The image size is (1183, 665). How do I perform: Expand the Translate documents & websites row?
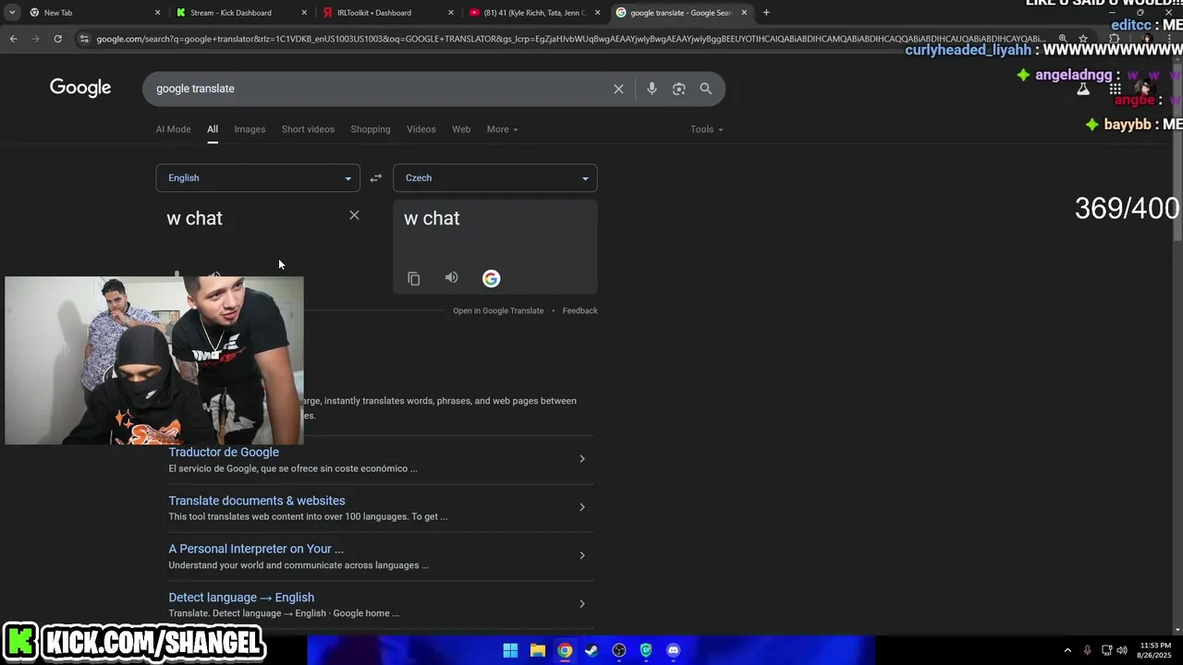click(581, 507)
